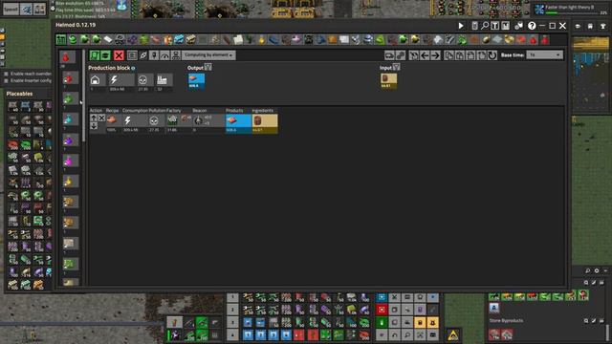
Task: Click the block list sidebar scrollbar
Action: tap(83, 96)
